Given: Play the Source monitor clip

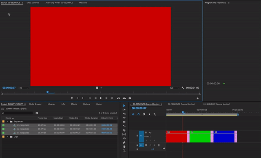Looking at the screenshot, I should pyautogui.click(x=101, y=98).
